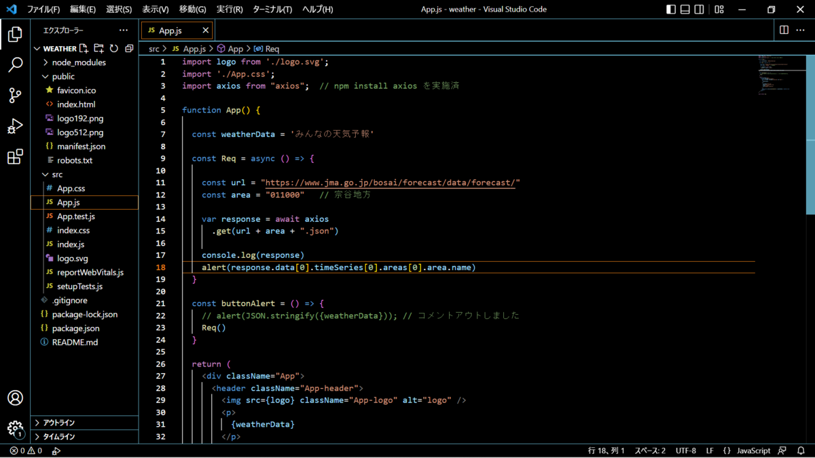Viewport: 815px width, 458px height.
Task: Close the App.js editor tab
Action: pos(206,31)
